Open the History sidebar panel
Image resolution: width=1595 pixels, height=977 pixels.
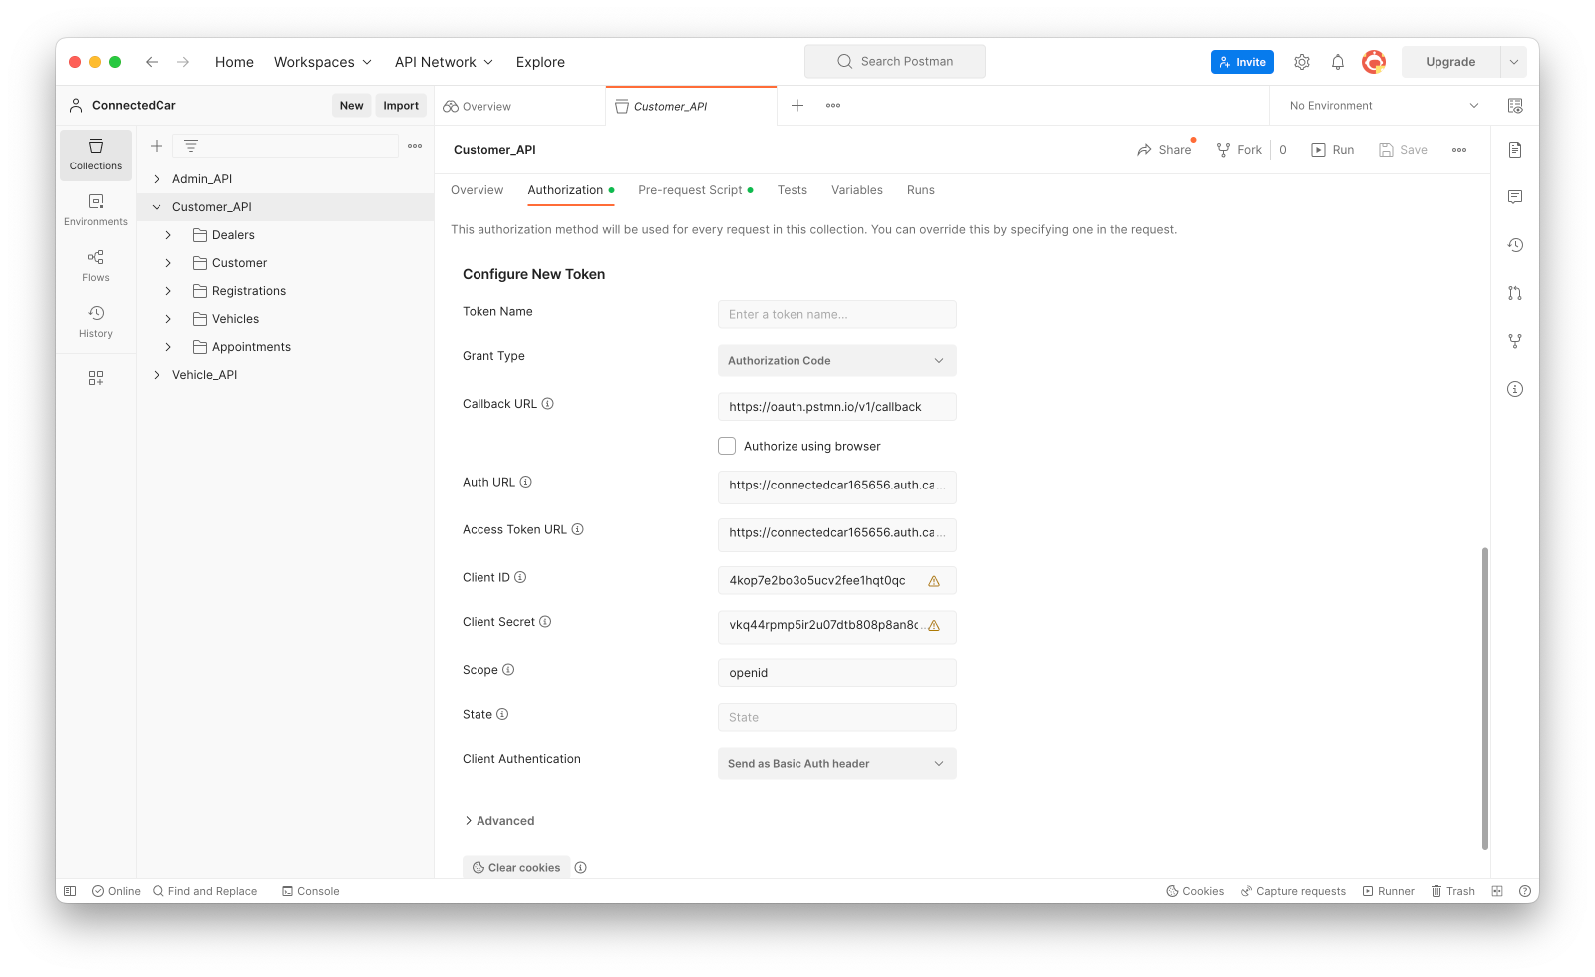(x=96, y=322)
